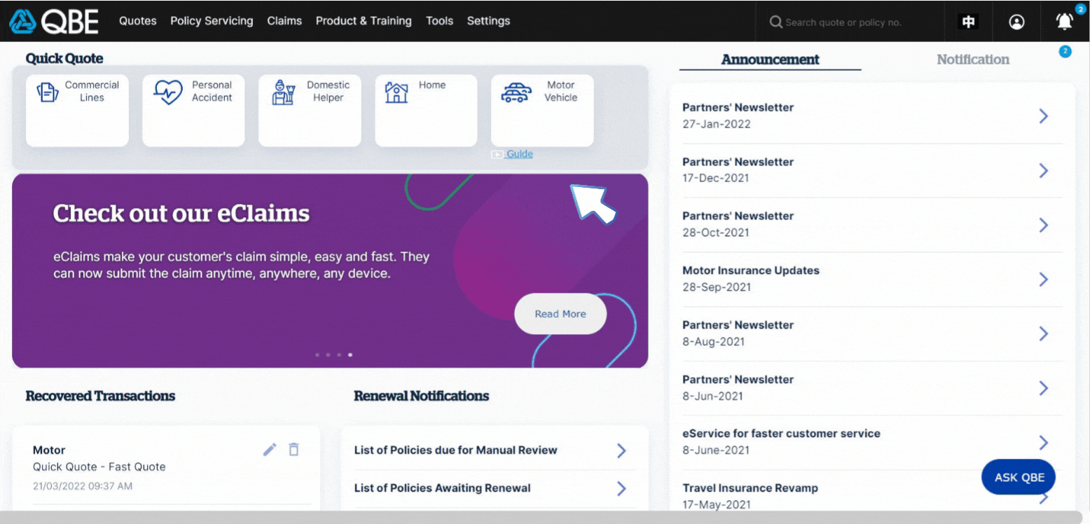Click 'eService for faster customer service' title

point(781,434)
